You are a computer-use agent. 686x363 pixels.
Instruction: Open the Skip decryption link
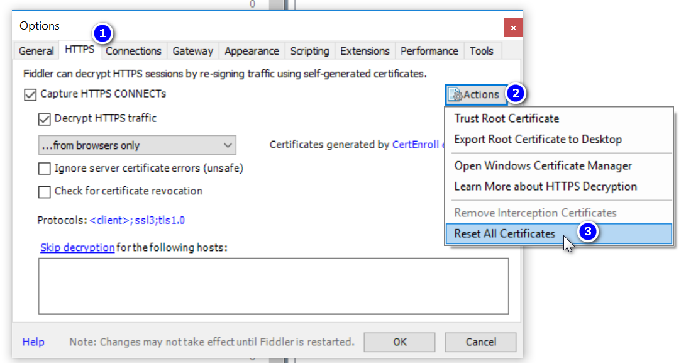pyautogui.click(x=77, y=247)
